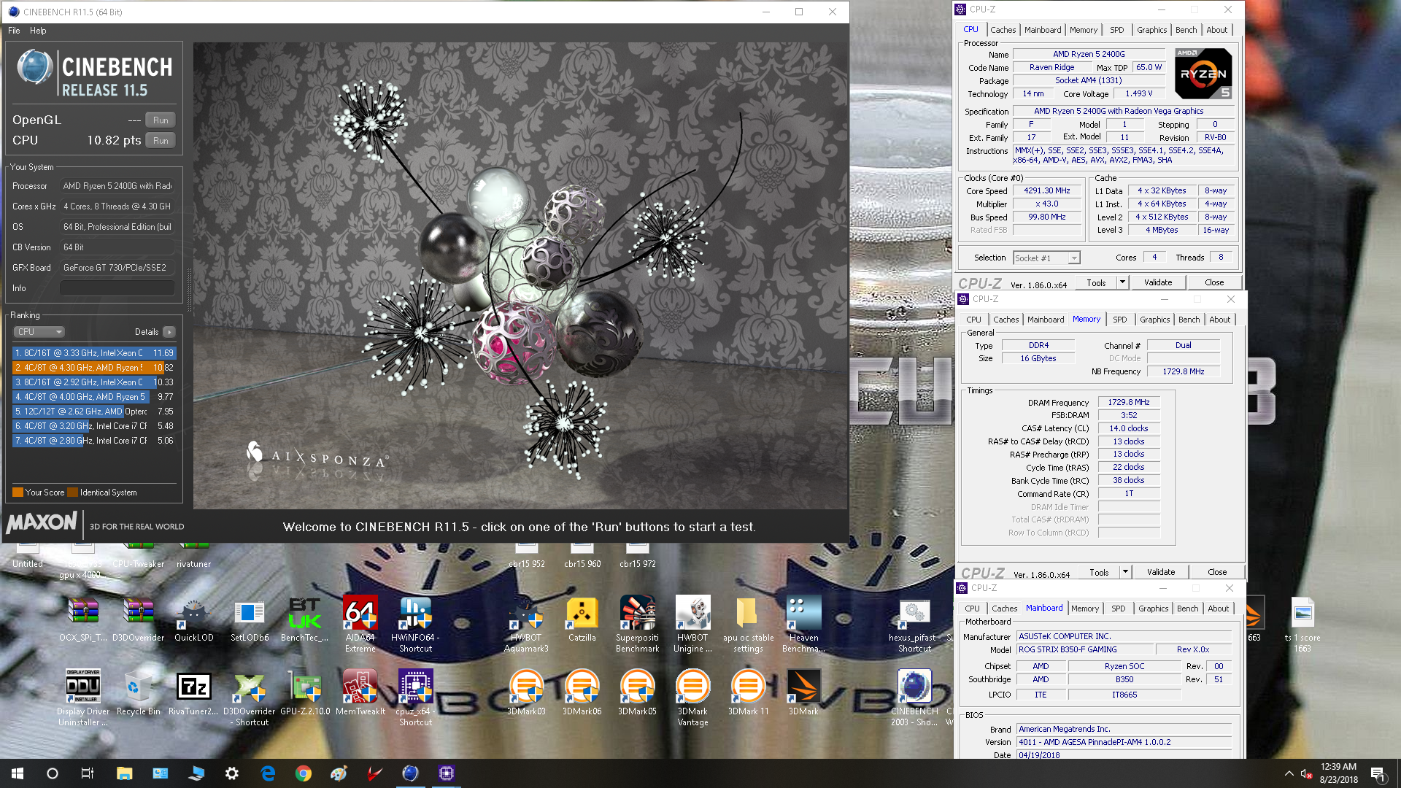Select ranking row '8C/16T @ 3.33 GHz, Intel Xeon'
The image size is (1401, 788).
point(94,353)
